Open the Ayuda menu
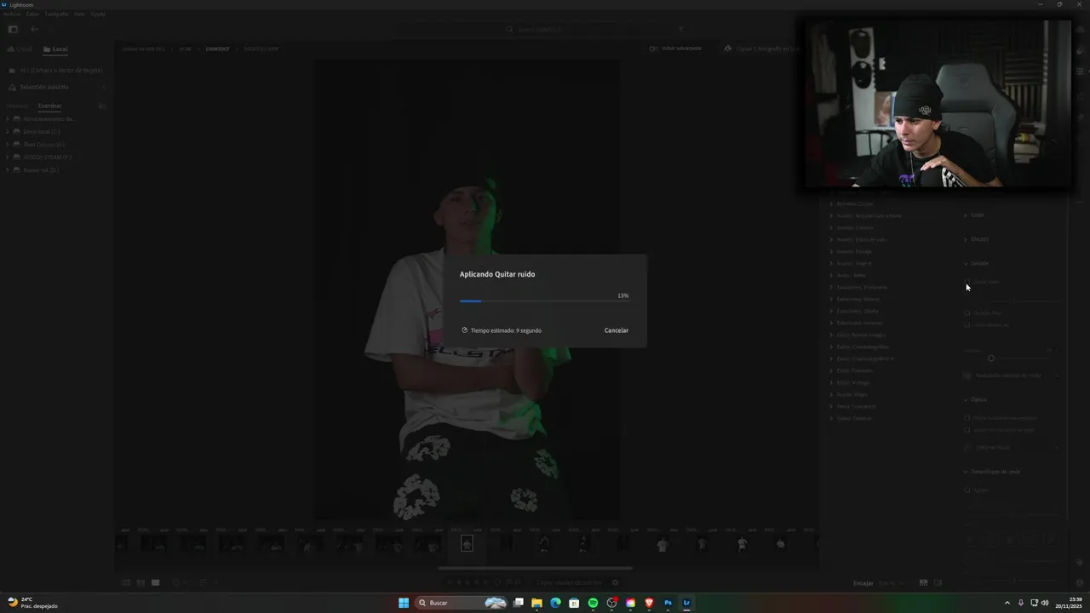 click(x=98, y=14)
